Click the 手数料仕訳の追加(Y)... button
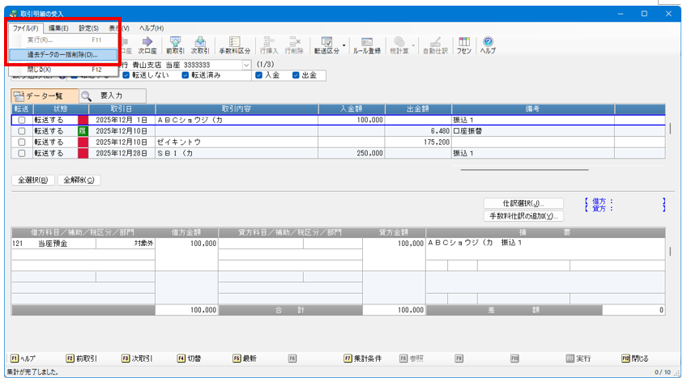 point(523,216)
